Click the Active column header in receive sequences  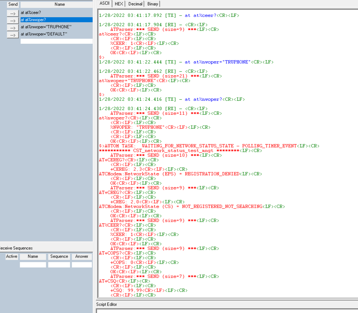pos(11,257)
